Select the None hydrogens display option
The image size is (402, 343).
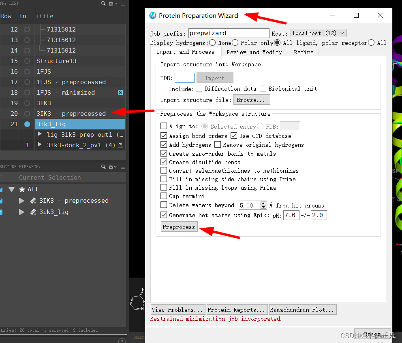point(212,43)
